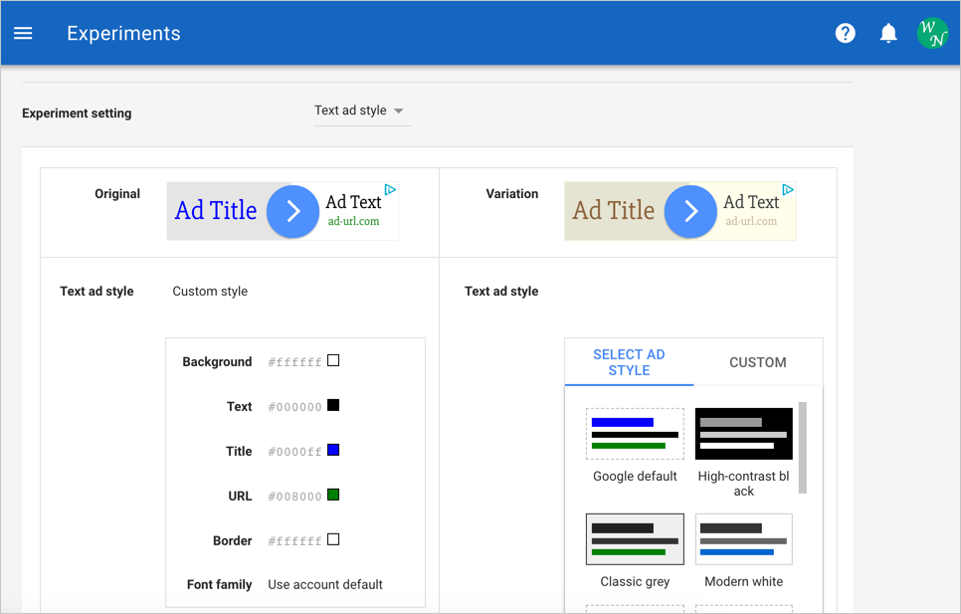The width and height of the screenshot is (961, 614).
Task: Click the white Background color swatch
Action: [x=333, y=361]
